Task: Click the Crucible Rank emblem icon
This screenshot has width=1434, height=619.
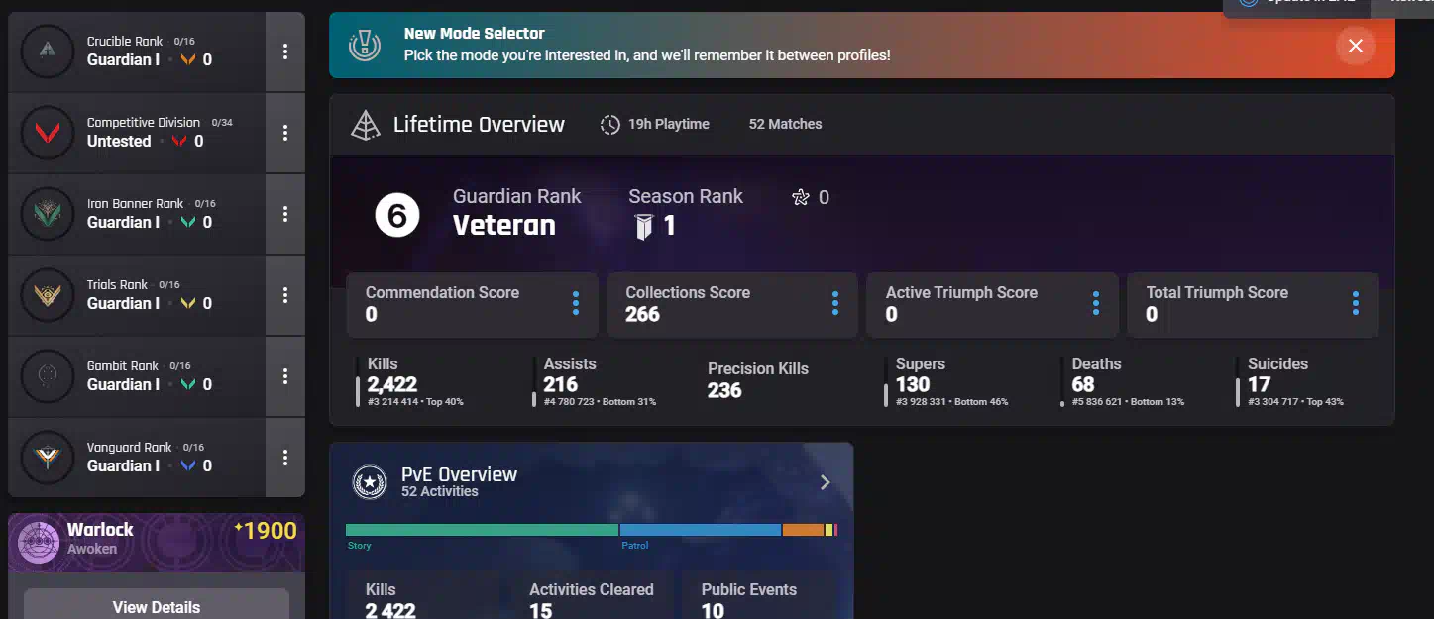Action: click(48, 52)
